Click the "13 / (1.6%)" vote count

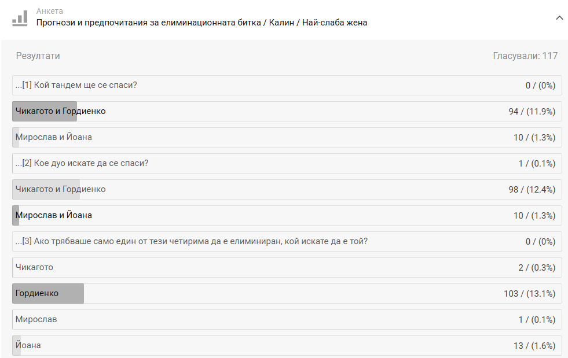click(534, 346)
